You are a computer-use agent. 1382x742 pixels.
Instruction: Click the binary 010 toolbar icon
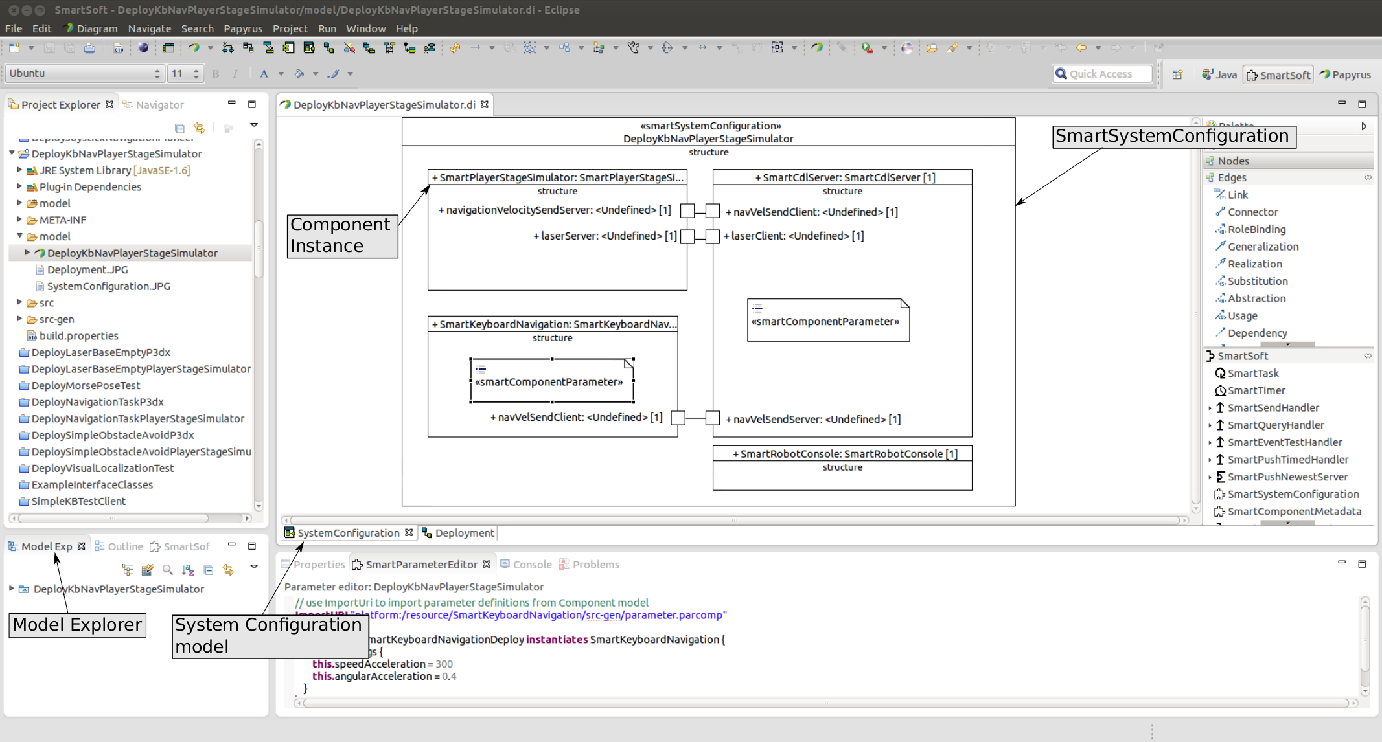[x=119, y=48]
